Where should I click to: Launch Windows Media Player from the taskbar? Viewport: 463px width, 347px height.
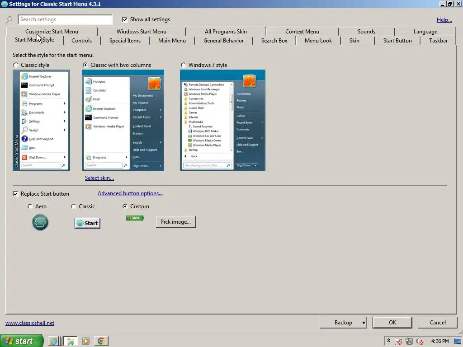85,341
